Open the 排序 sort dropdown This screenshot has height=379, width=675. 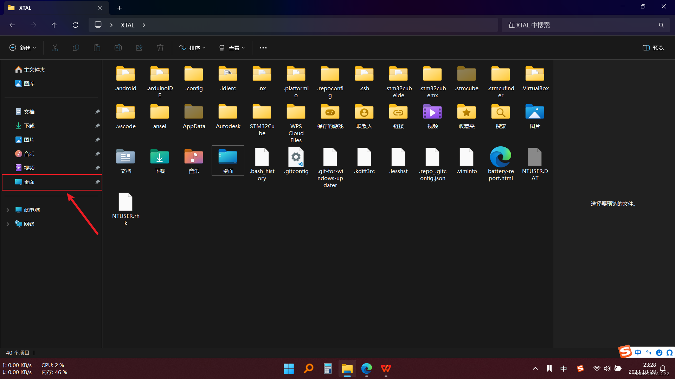pyautogui.click(x=192, y=48)
